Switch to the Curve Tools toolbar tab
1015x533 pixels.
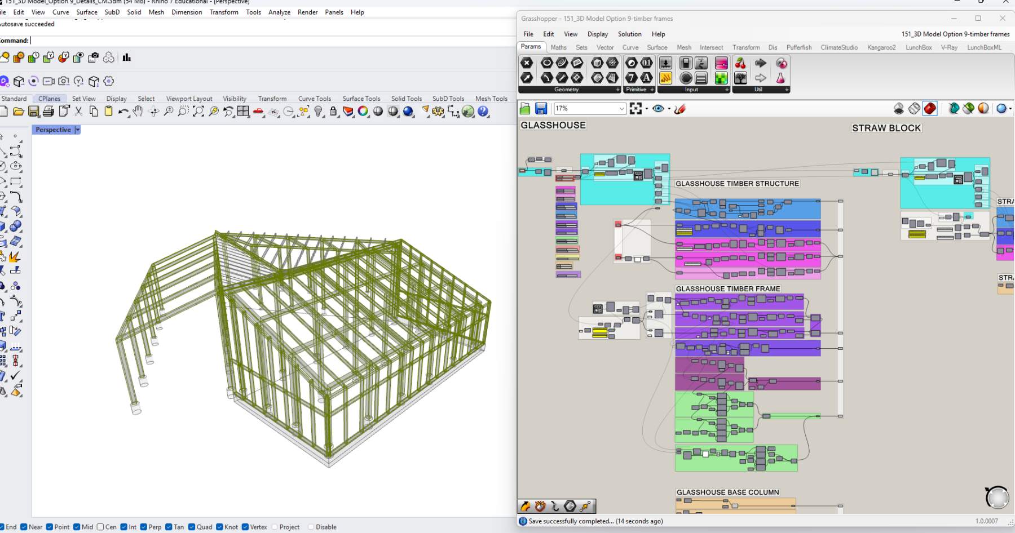[314, 99]
